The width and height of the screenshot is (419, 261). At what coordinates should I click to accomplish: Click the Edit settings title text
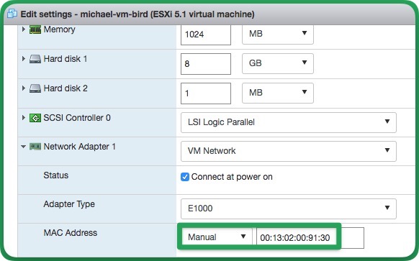(138, 14)
